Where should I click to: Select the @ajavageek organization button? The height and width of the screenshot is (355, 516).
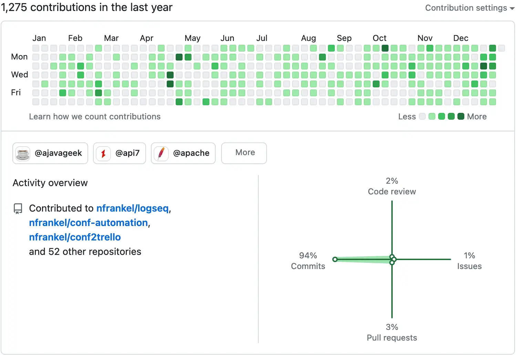pos(50,153)
